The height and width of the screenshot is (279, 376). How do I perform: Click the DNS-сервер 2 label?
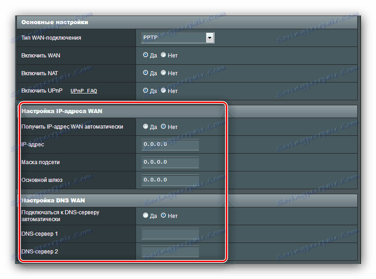tap(40, 252)
